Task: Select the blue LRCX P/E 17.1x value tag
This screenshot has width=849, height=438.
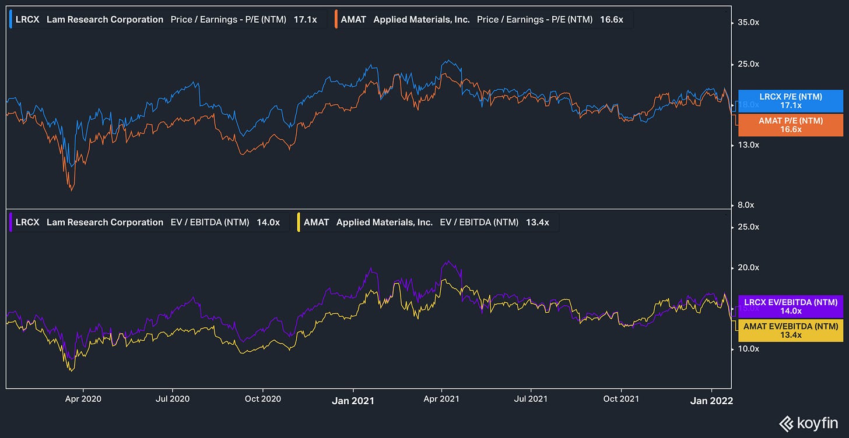Action: point(790,101)
